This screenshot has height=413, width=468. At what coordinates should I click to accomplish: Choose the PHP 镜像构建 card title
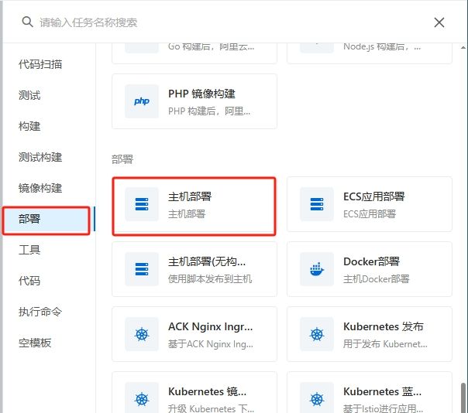coord(201,94)
